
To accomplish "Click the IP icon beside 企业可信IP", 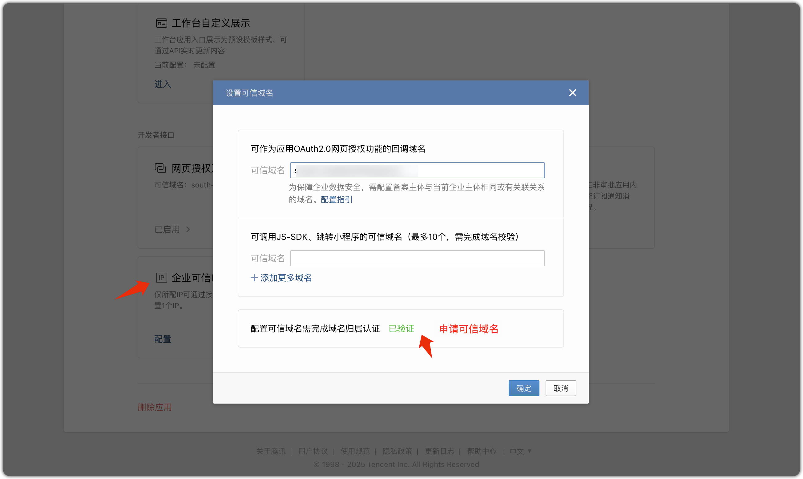I will click(161, 277).
